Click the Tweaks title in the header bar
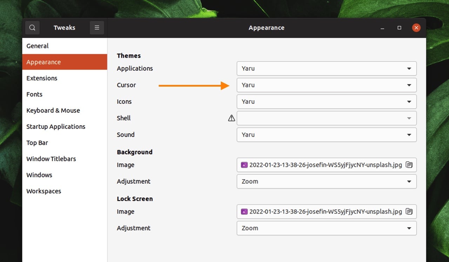449x262 pixels. click(x=65, y=28)
